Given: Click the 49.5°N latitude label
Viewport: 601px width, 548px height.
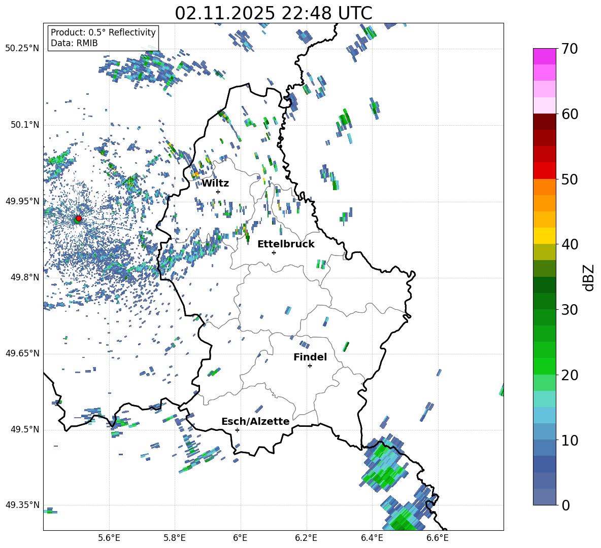Looking at the screenshot, I should (24, 429).
